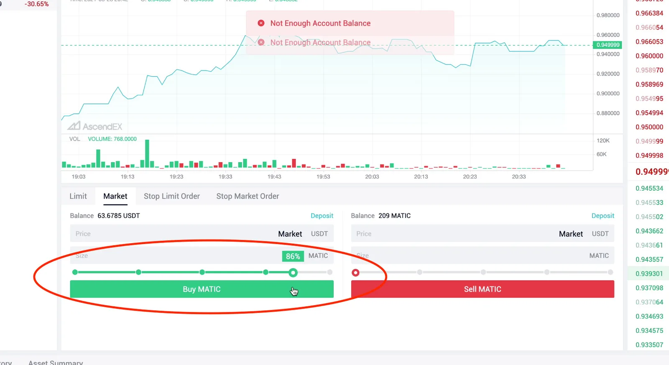
Task: Select order book bid price 0.934575
Action: click(649, 331)
